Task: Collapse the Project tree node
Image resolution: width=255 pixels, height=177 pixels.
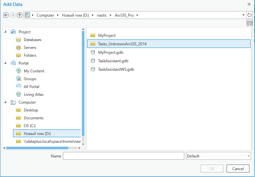Action: [5, 32]
